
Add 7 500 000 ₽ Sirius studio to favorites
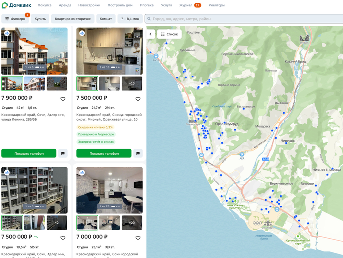coord(138,99)
